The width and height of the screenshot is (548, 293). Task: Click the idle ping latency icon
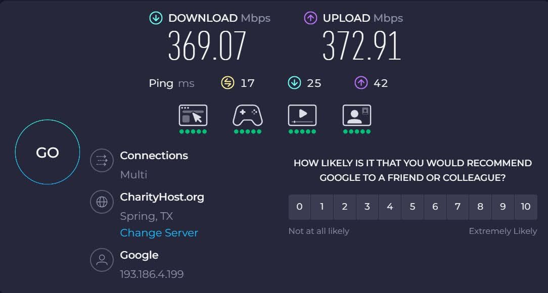coord(227,83)
